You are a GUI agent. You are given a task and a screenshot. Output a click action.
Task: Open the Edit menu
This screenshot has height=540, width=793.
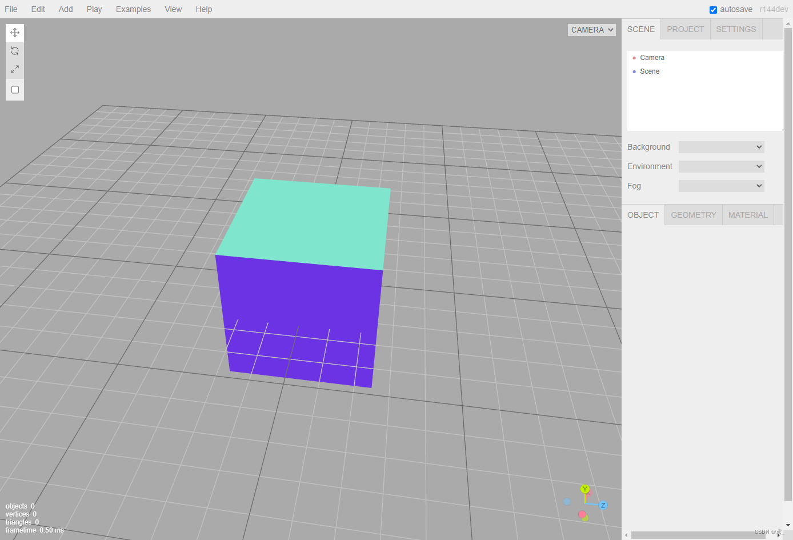[x=38, y=9]
